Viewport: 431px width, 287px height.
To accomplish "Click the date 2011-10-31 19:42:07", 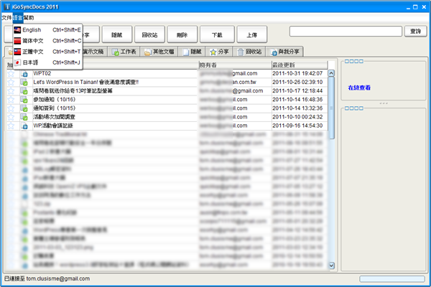I will pyautogui.click(x=297, y=73).
